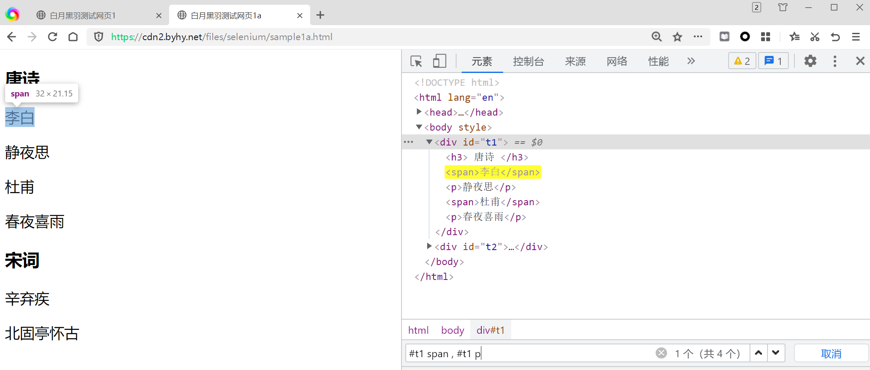Click the div#t1 breadcrumb
Screen dimensions: 870x370
pyautogui.click(x=491, y=330)
